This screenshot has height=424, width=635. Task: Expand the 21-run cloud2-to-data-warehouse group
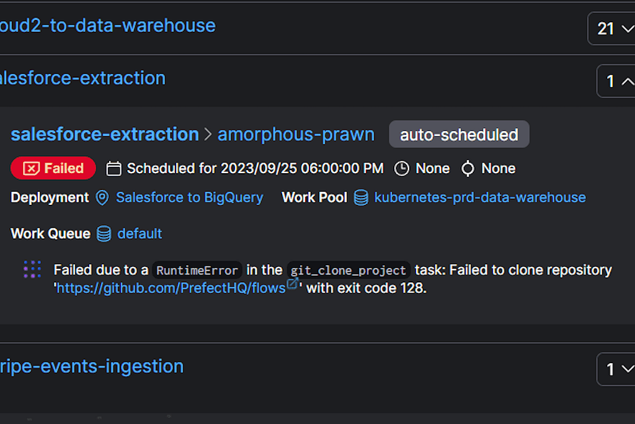[x=612, y=29]
